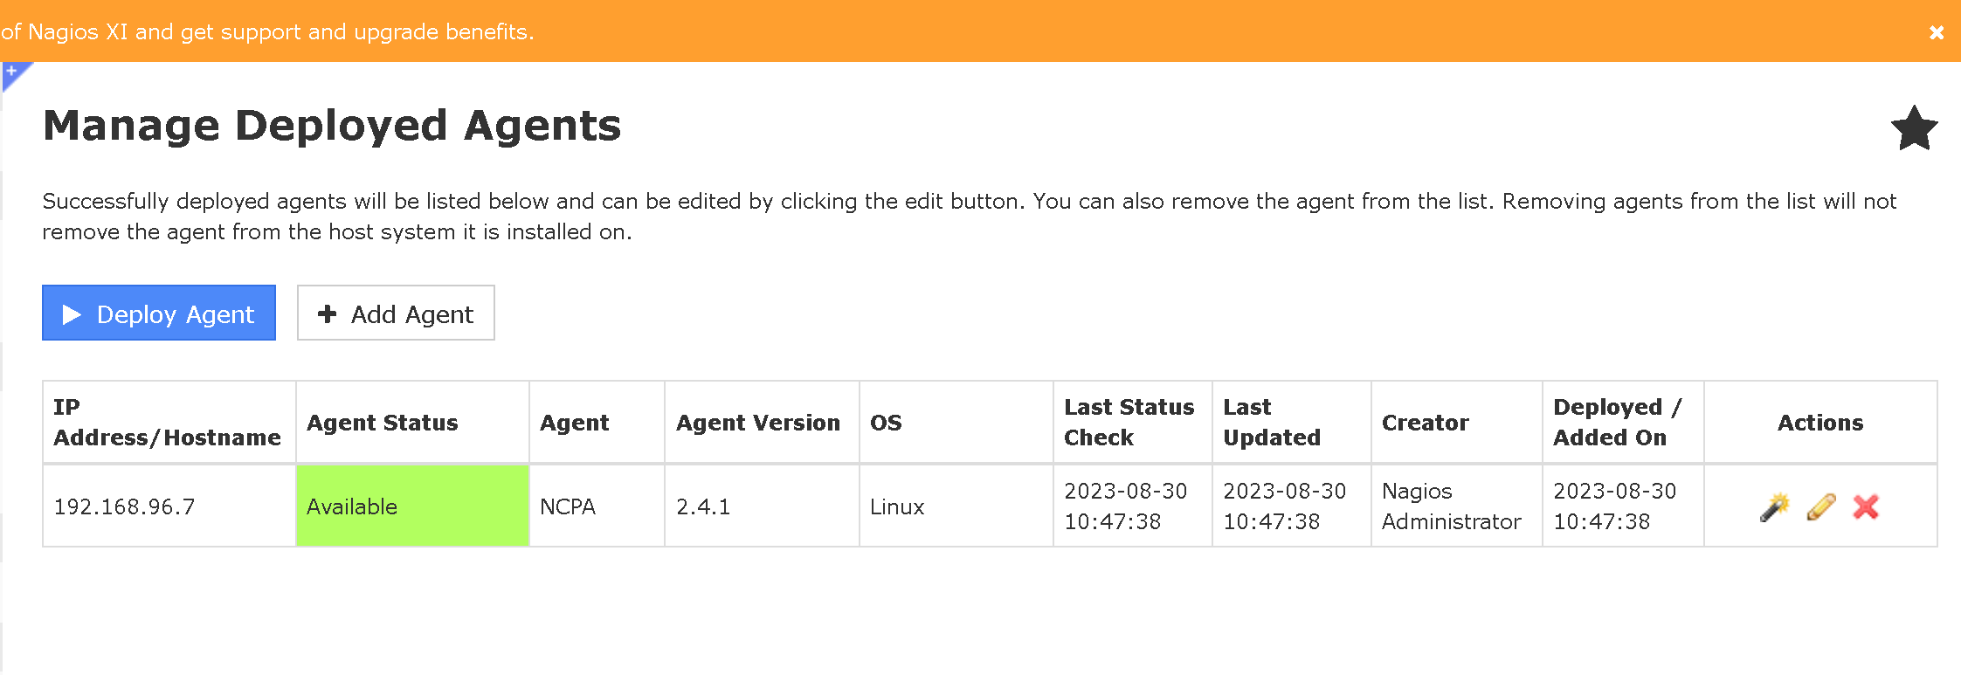The height and width of the screenshot is (675, 1961).
Task: Click the Last Status Check column header
Action: click(1129, 422)
